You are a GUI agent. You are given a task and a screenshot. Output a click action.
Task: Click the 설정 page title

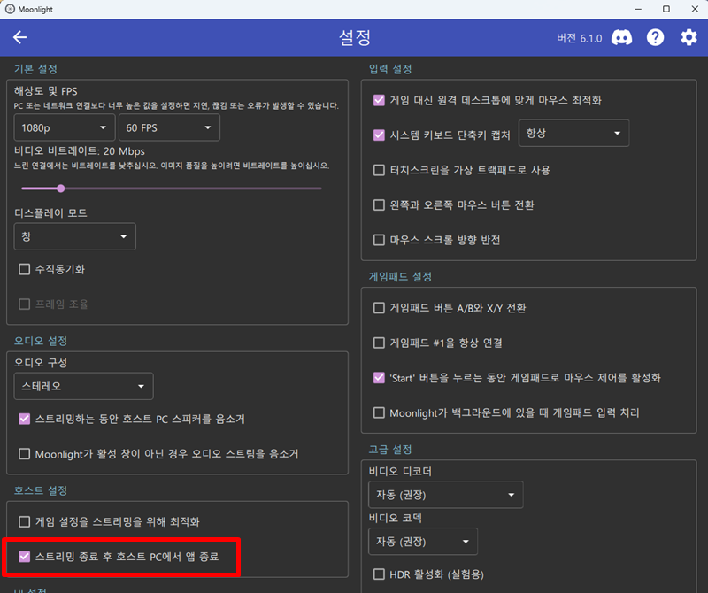(x=355, y=37)
